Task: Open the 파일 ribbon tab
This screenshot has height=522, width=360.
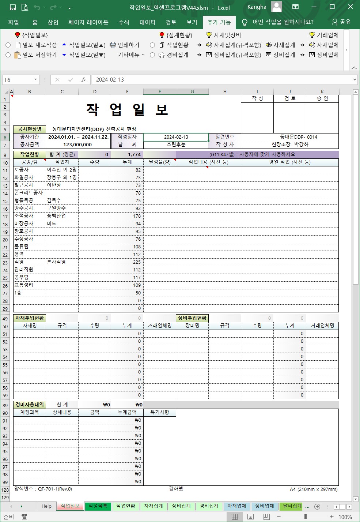Action: 14,22
